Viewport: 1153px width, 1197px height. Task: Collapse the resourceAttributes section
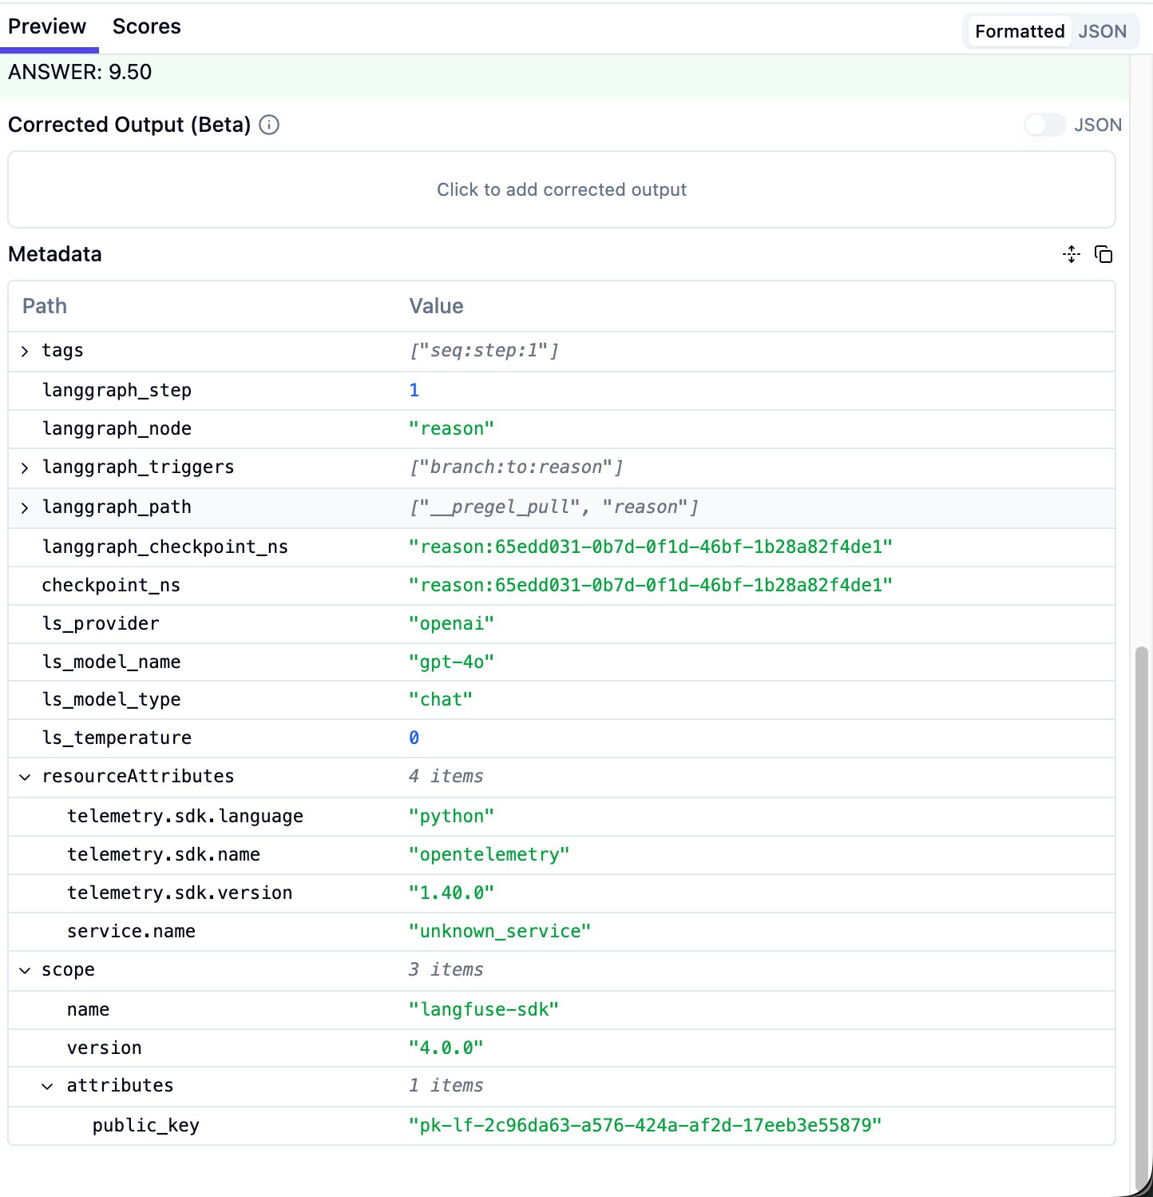point(24,777)
